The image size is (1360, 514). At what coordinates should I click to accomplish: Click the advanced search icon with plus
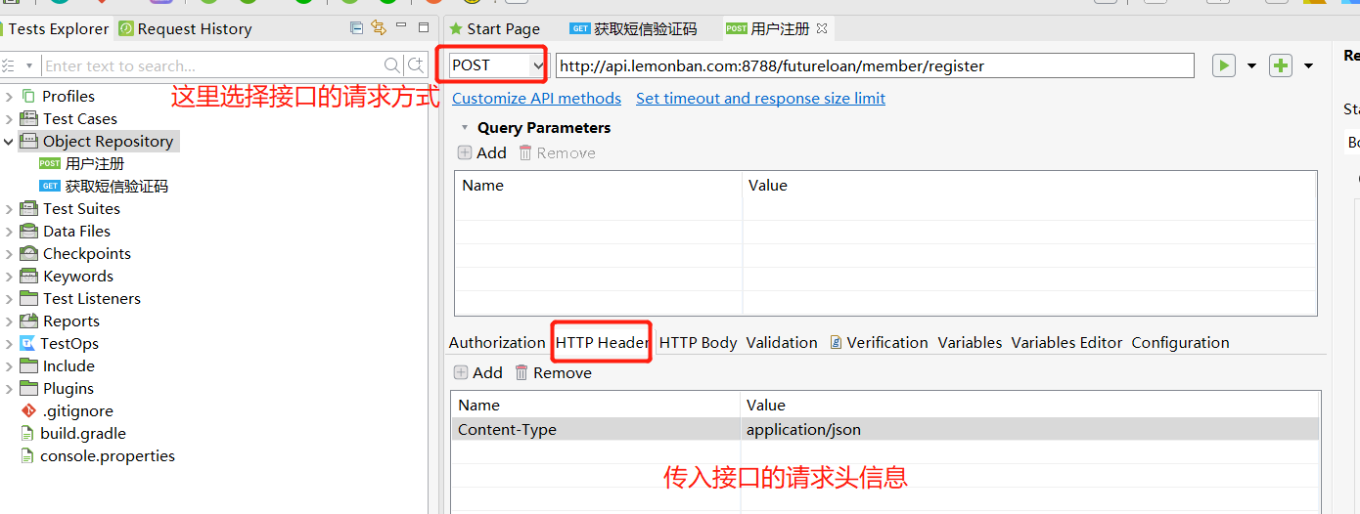coord(416,65)
